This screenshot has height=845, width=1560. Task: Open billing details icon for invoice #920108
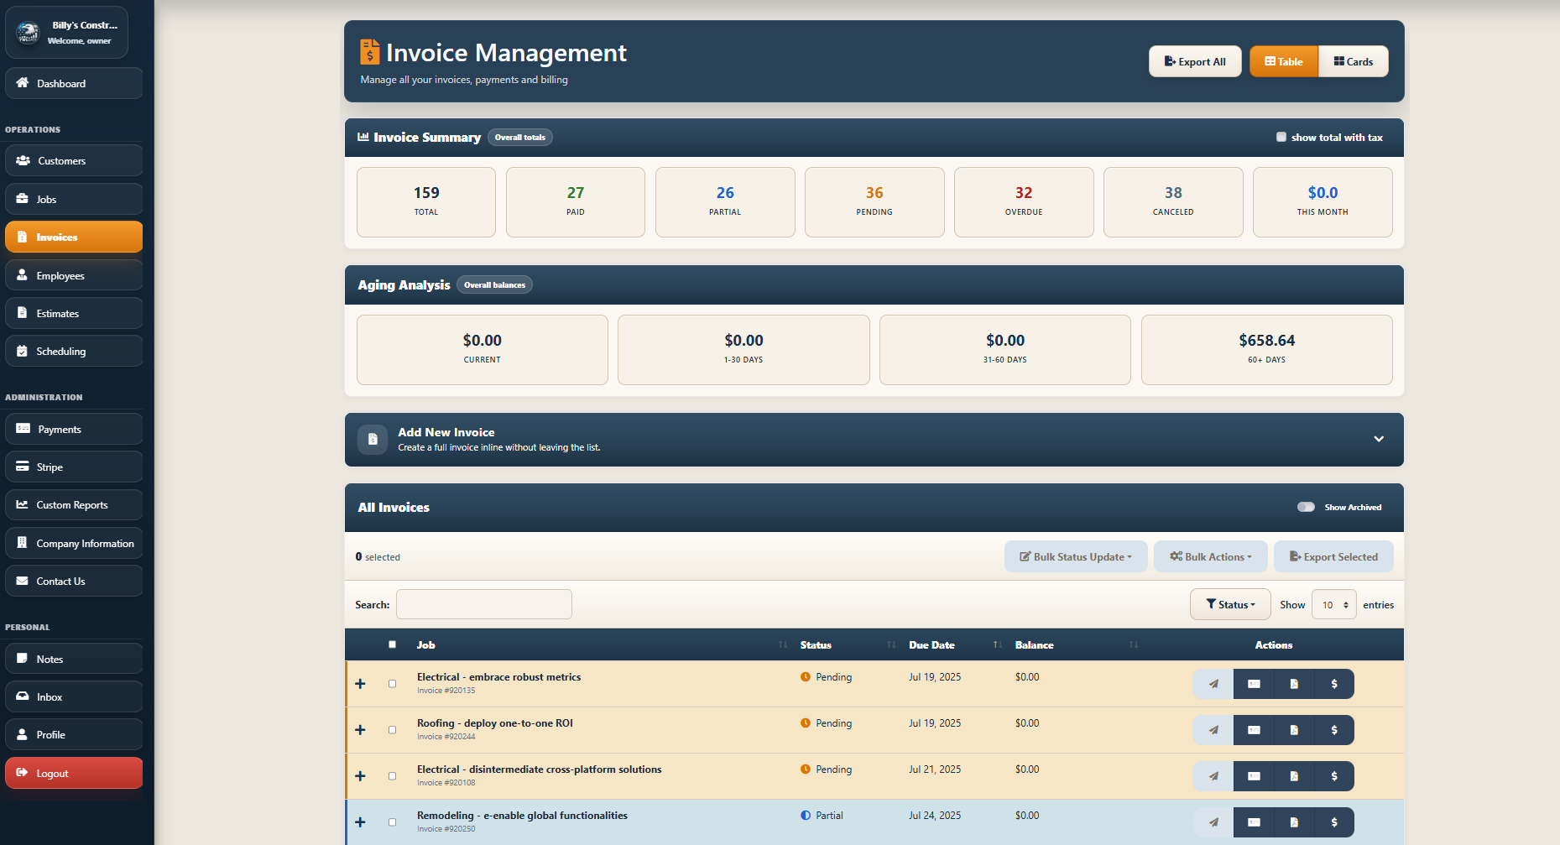click(x=1253, y=776)
